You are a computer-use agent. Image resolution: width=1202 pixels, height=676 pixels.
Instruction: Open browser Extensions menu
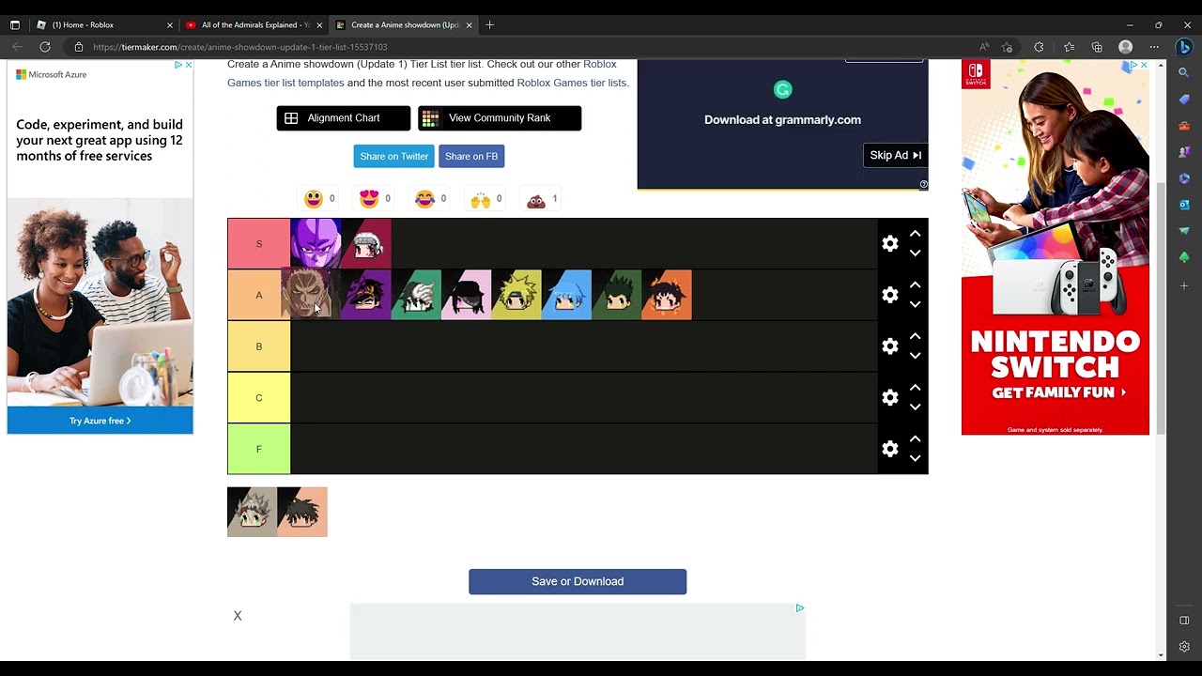pyautogui.click(x=1039, y=47)
